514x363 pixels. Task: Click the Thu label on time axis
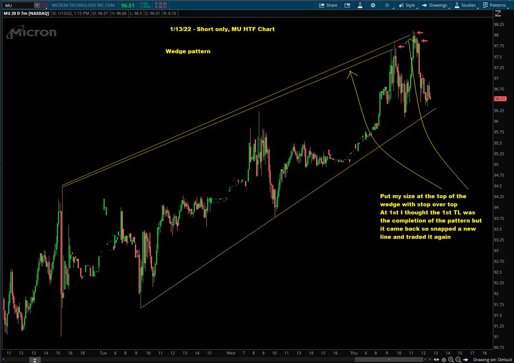(x=354, y=354)
